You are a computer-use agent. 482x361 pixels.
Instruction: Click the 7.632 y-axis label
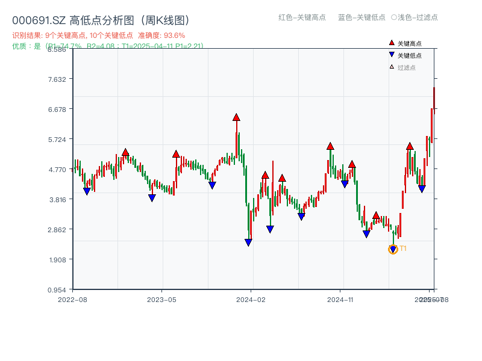point(57,79)
